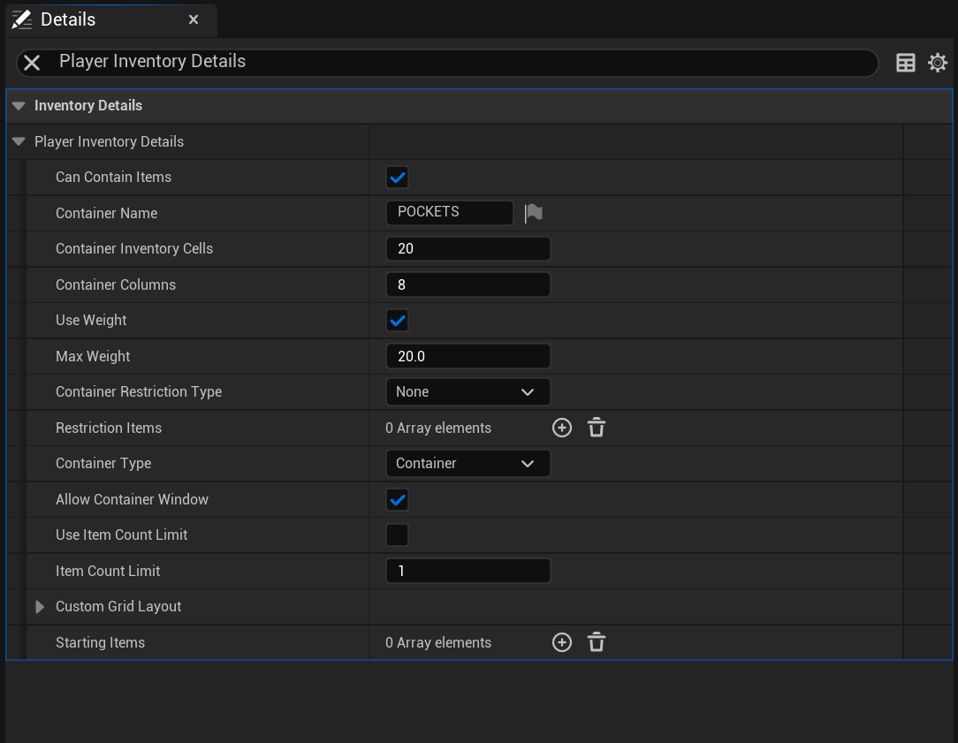This screenshot has height=743, width=958.
Task: Open Container Restriction Type dropdown
Action: [x=468, y=391]
